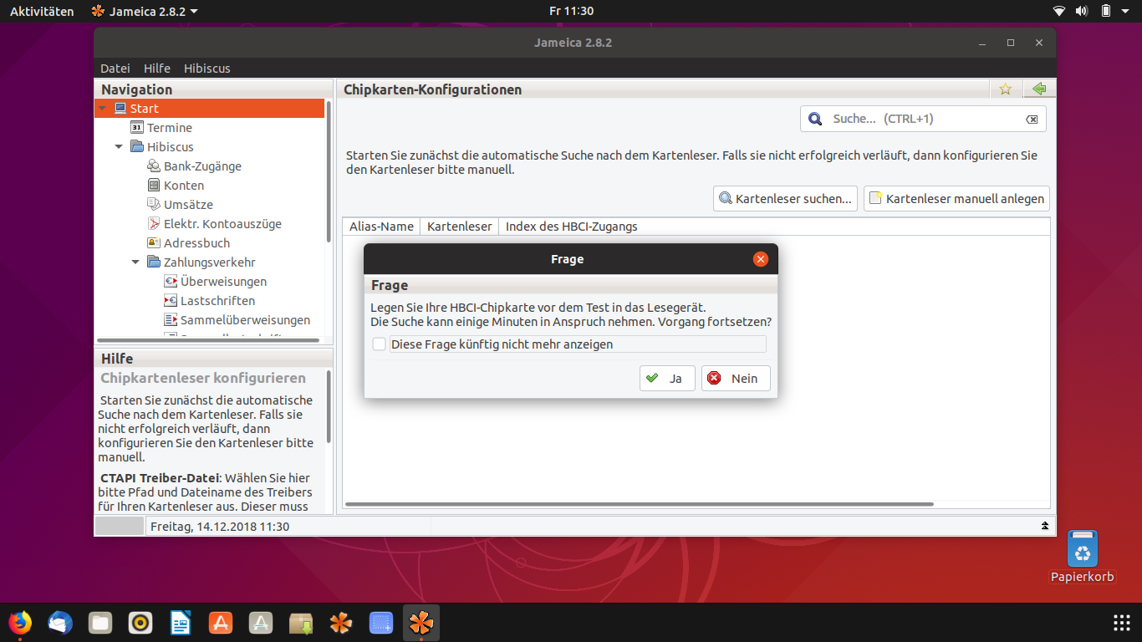Collapse the Hibiscus tree node
The width and height of the screenshot is (1142, 642).
tap(119, 147)
